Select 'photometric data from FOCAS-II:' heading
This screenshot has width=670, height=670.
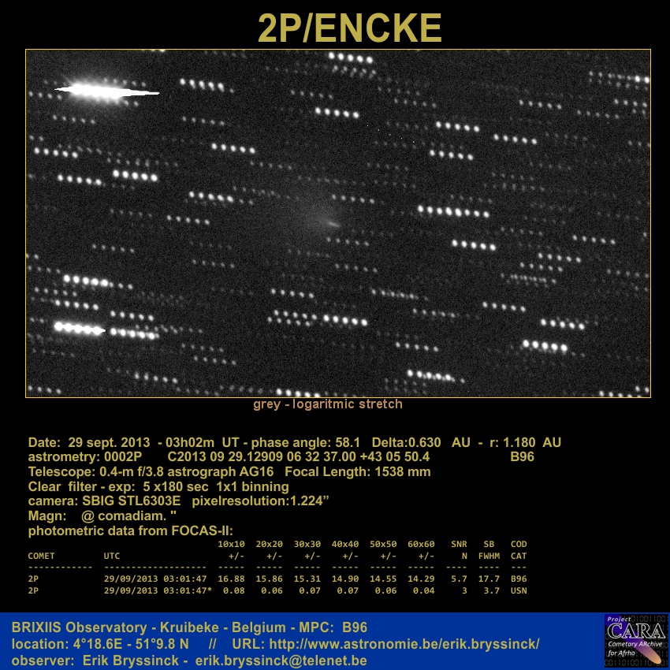click(x=130, y=530)
